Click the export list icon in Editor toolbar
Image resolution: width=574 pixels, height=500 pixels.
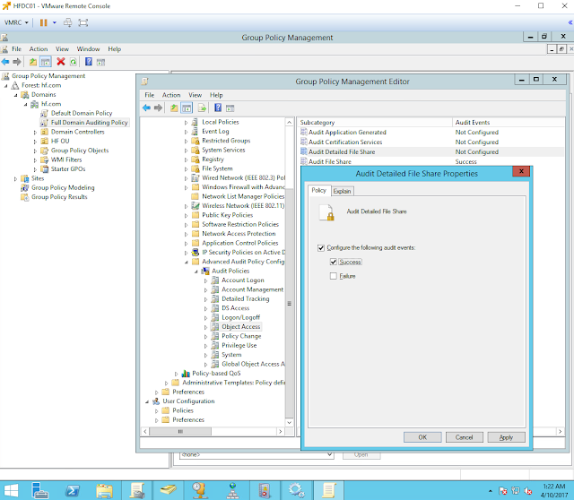pyautogui.click(x=202, y=108)
